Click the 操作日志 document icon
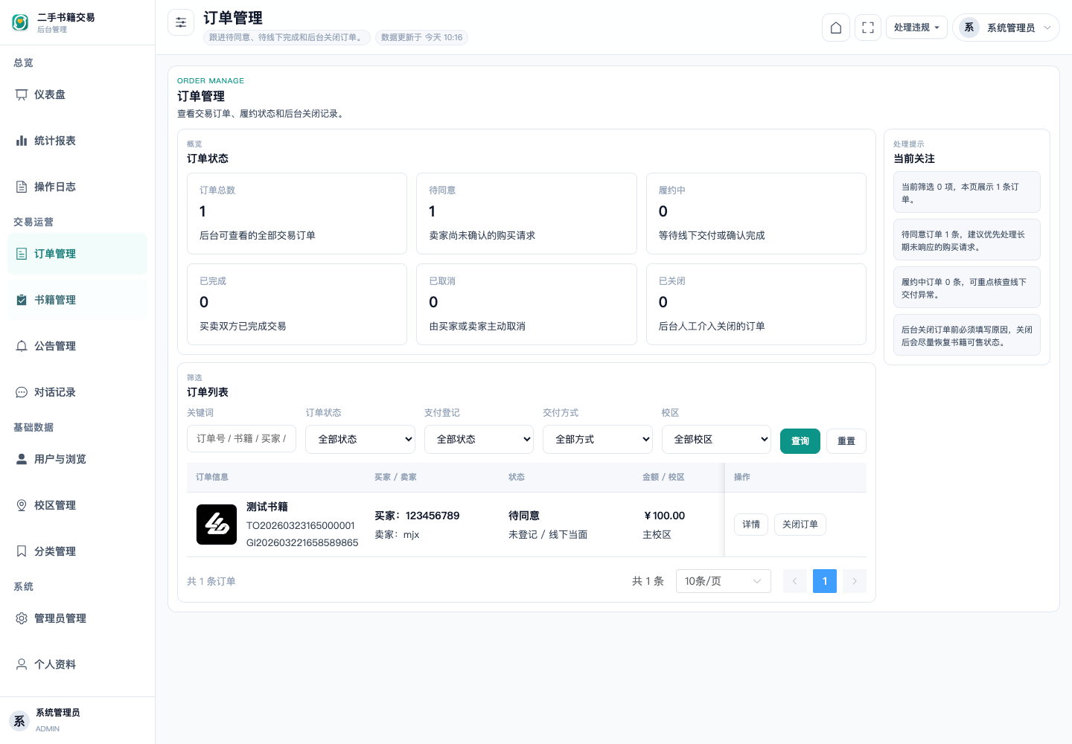Image resolution: width=1072 pixels, height=744 pixels. coord(22,187)
